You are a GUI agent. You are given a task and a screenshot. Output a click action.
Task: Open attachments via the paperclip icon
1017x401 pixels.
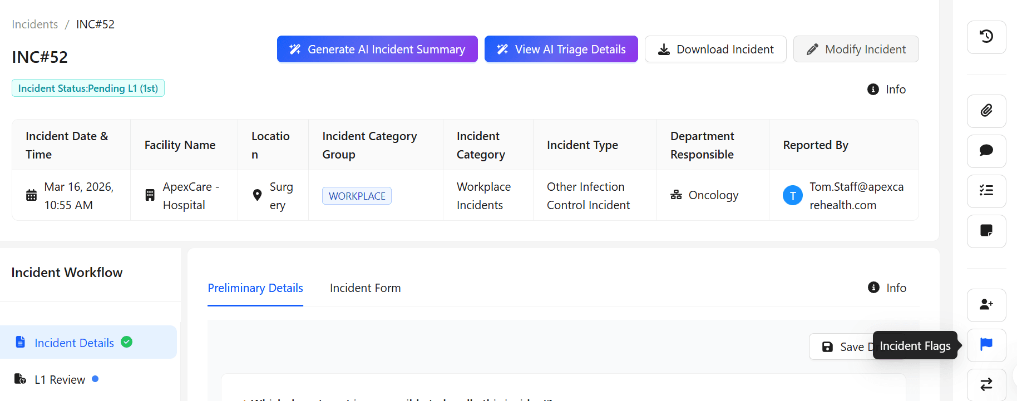click(986, 111)
